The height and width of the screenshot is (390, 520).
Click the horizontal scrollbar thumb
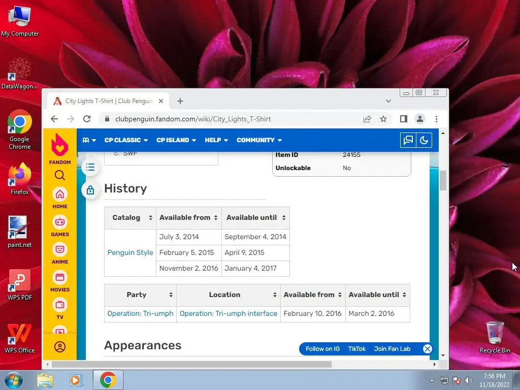click(191, 365)
